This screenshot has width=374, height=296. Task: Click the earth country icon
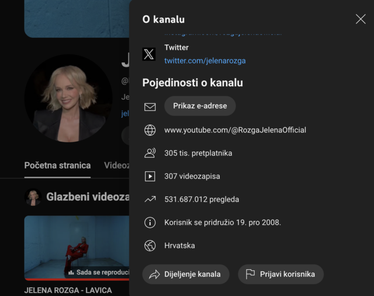(x=150, y=245)
